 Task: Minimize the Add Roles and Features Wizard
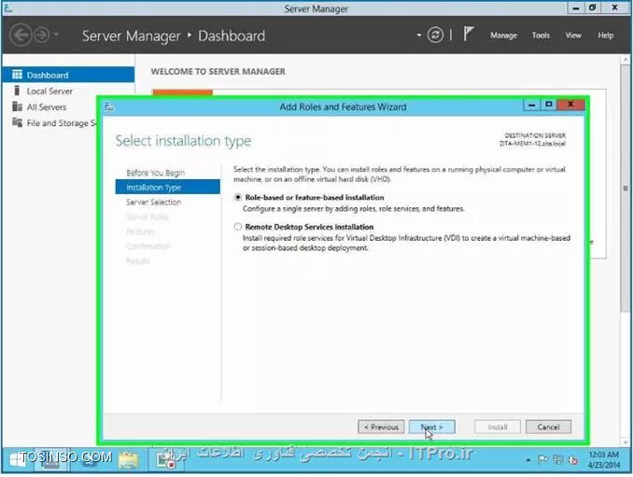tap(531, 105)
